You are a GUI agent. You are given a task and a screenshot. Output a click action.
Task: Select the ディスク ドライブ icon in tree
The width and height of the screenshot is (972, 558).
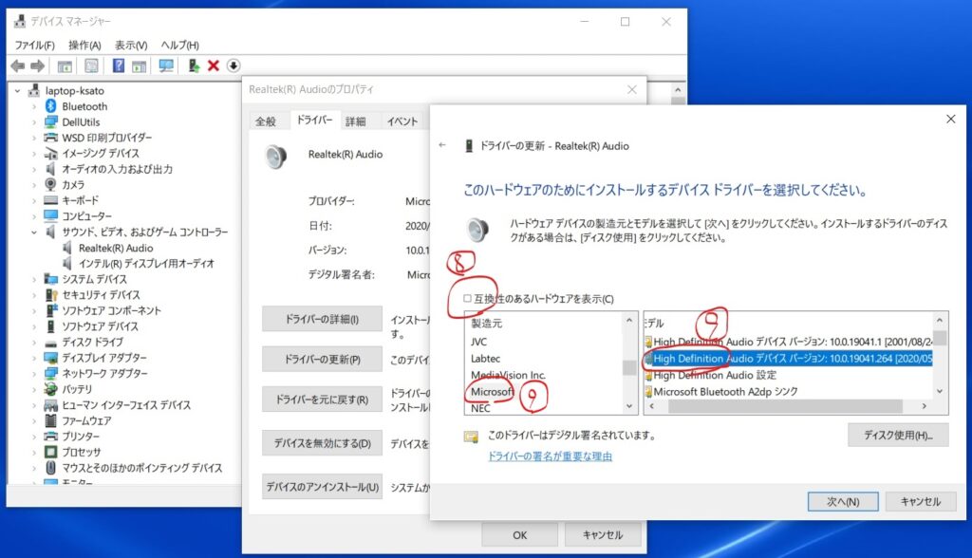(x=51, y=343)
